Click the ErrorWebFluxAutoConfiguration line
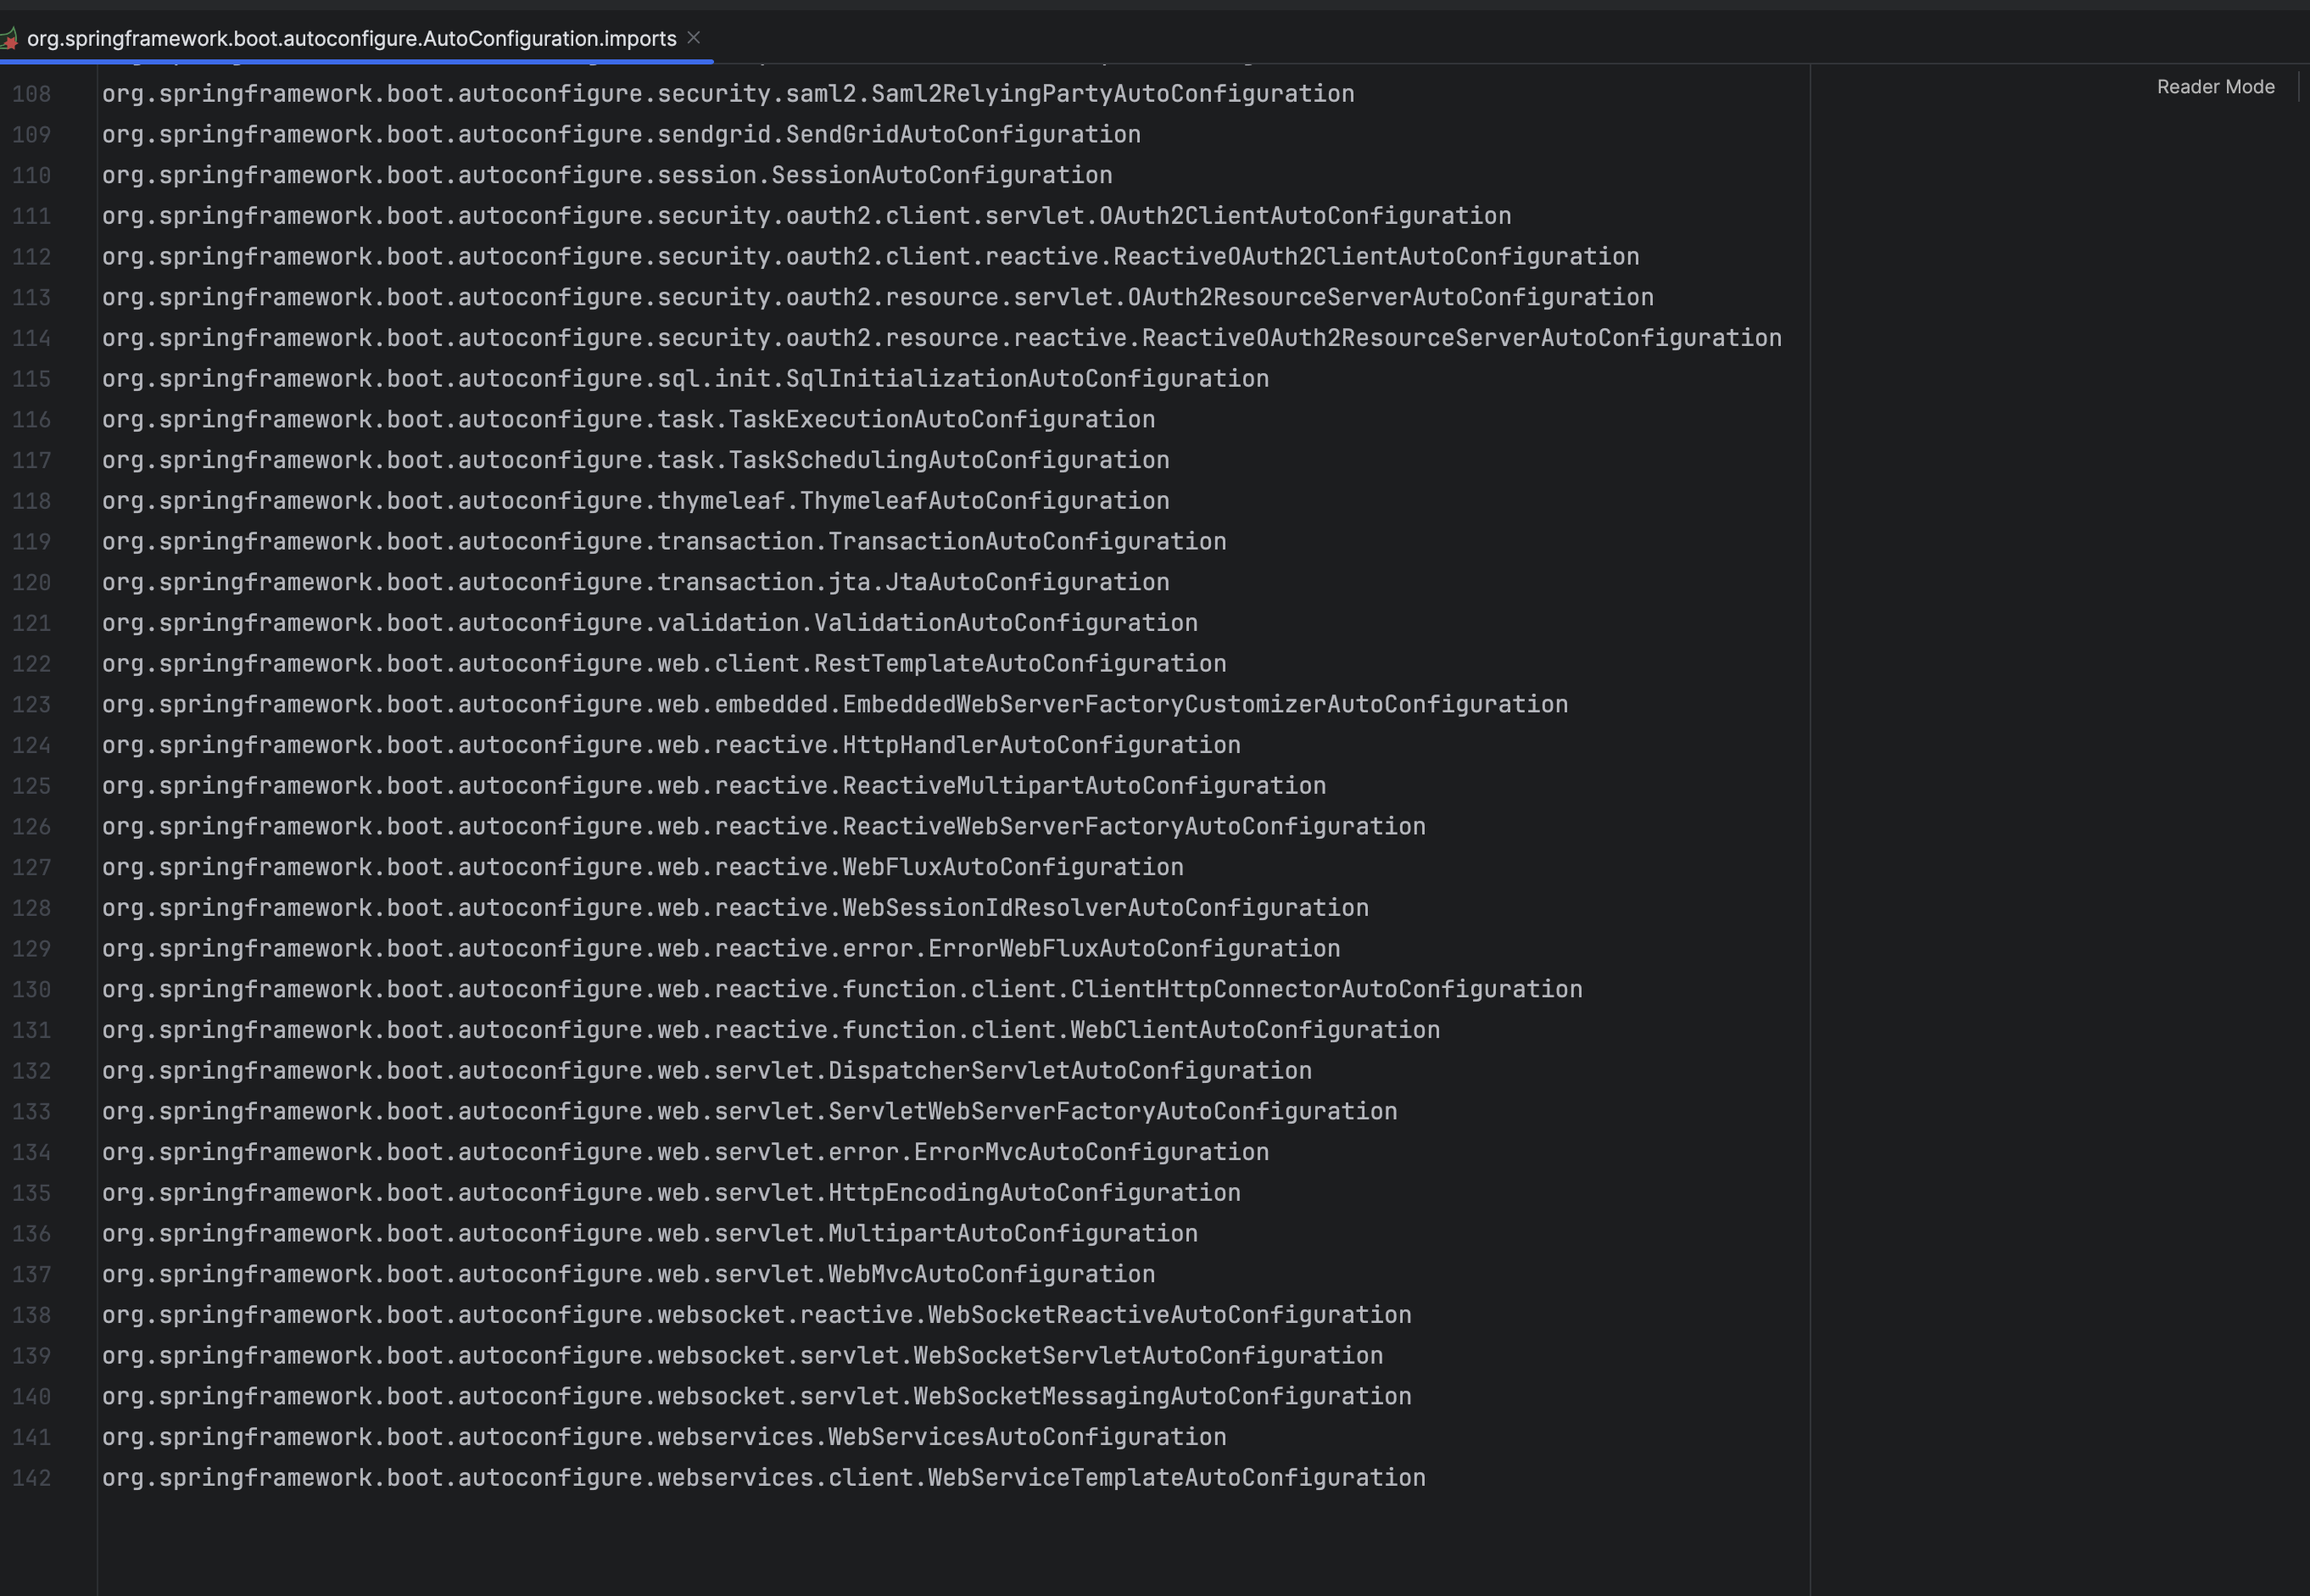This screenshot has width=2310, height=1596. [x=721, y=949]
